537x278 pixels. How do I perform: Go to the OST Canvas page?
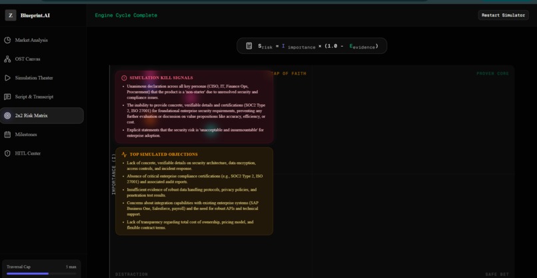click(x=42, y=59)
